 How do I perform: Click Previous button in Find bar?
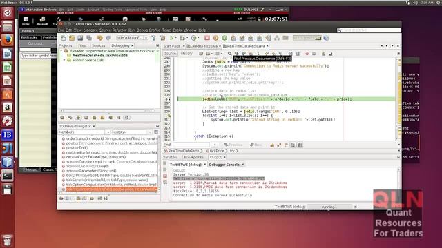click(233, 145)
